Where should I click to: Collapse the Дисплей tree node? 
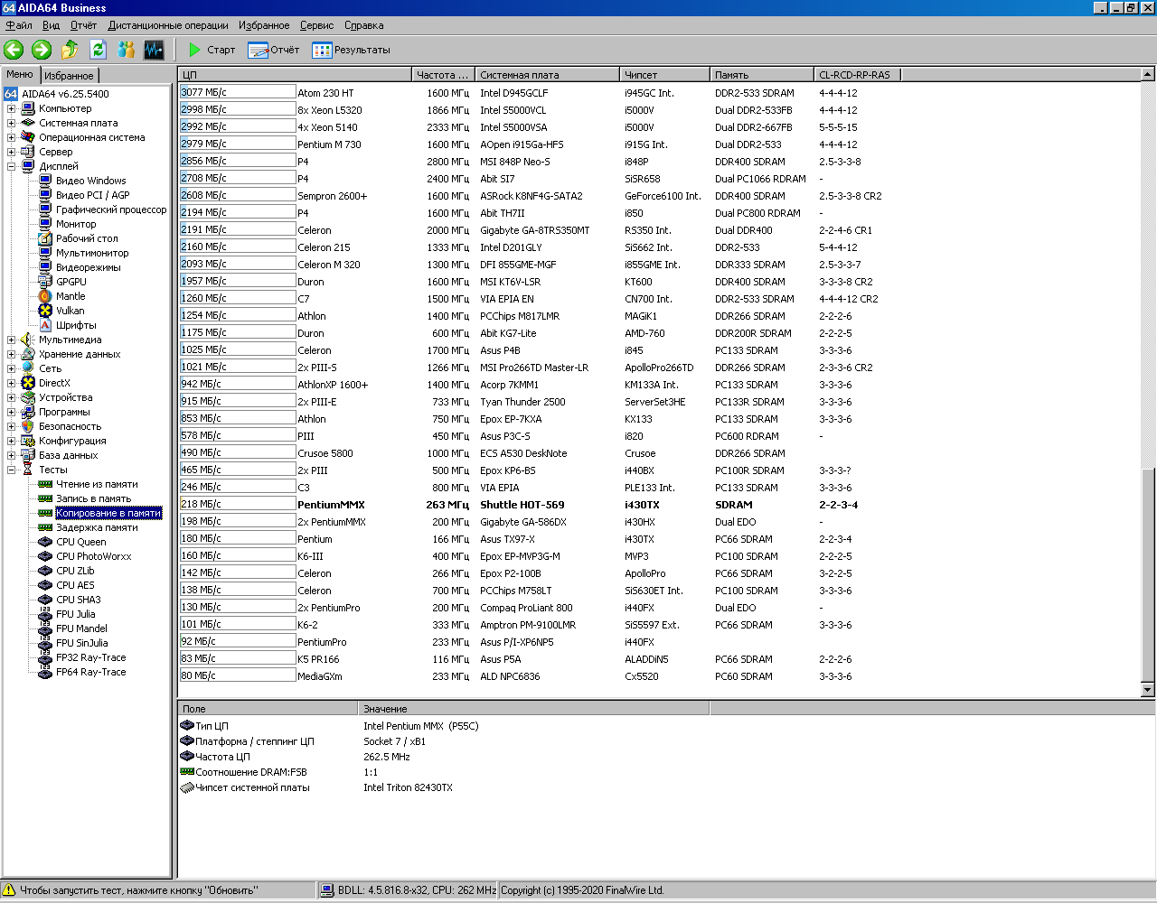(x=11, y=166)
